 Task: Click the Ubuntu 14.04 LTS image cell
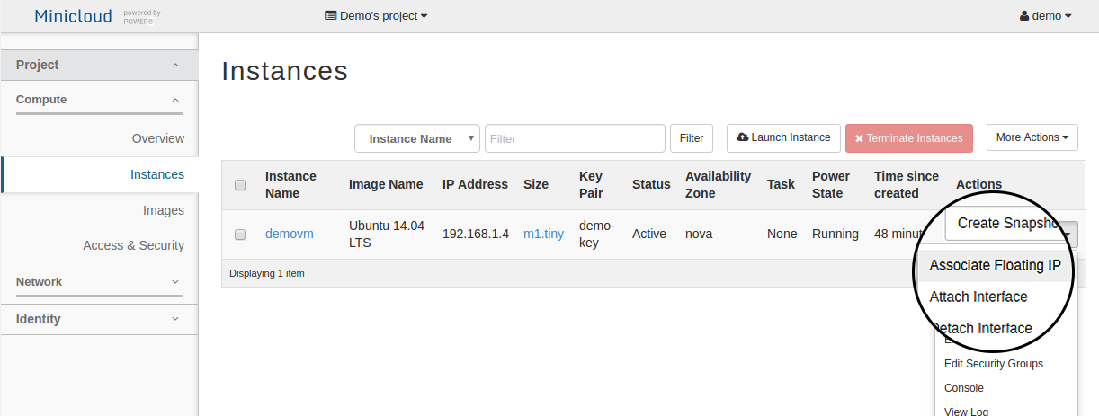(x=387, y=234)
